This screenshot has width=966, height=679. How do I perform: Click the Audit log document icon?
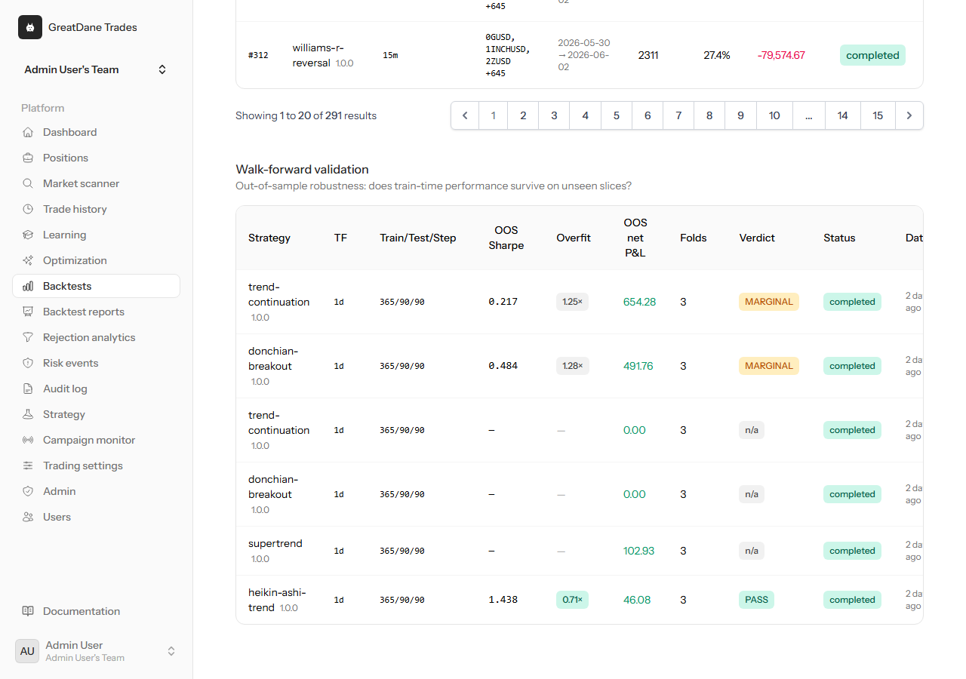[28, 389]
